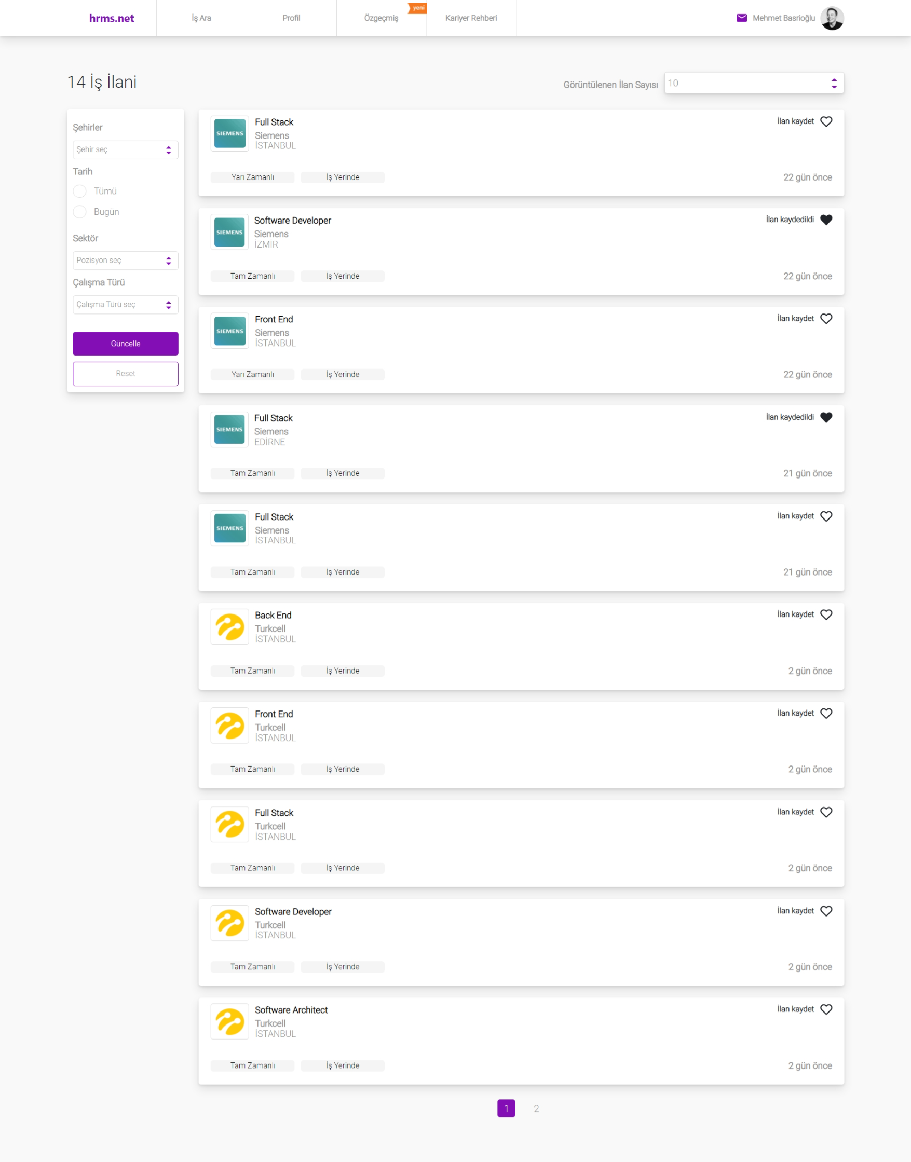Viewport: 911px width, 1162px height.
Task: Click the Turkcell logo on the Back End listing
Action: [229, 626]
